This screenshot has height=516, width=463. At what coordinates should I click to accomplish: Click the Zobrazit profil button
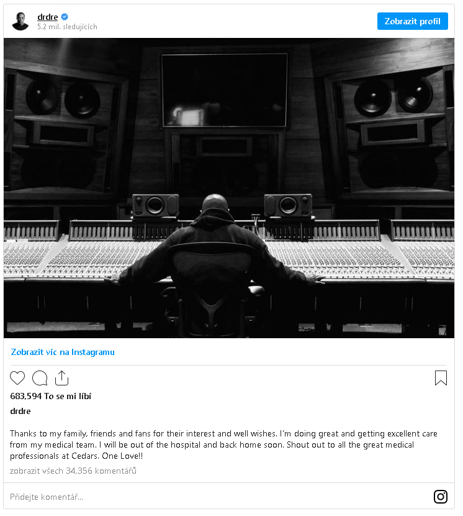coord(412,21)
